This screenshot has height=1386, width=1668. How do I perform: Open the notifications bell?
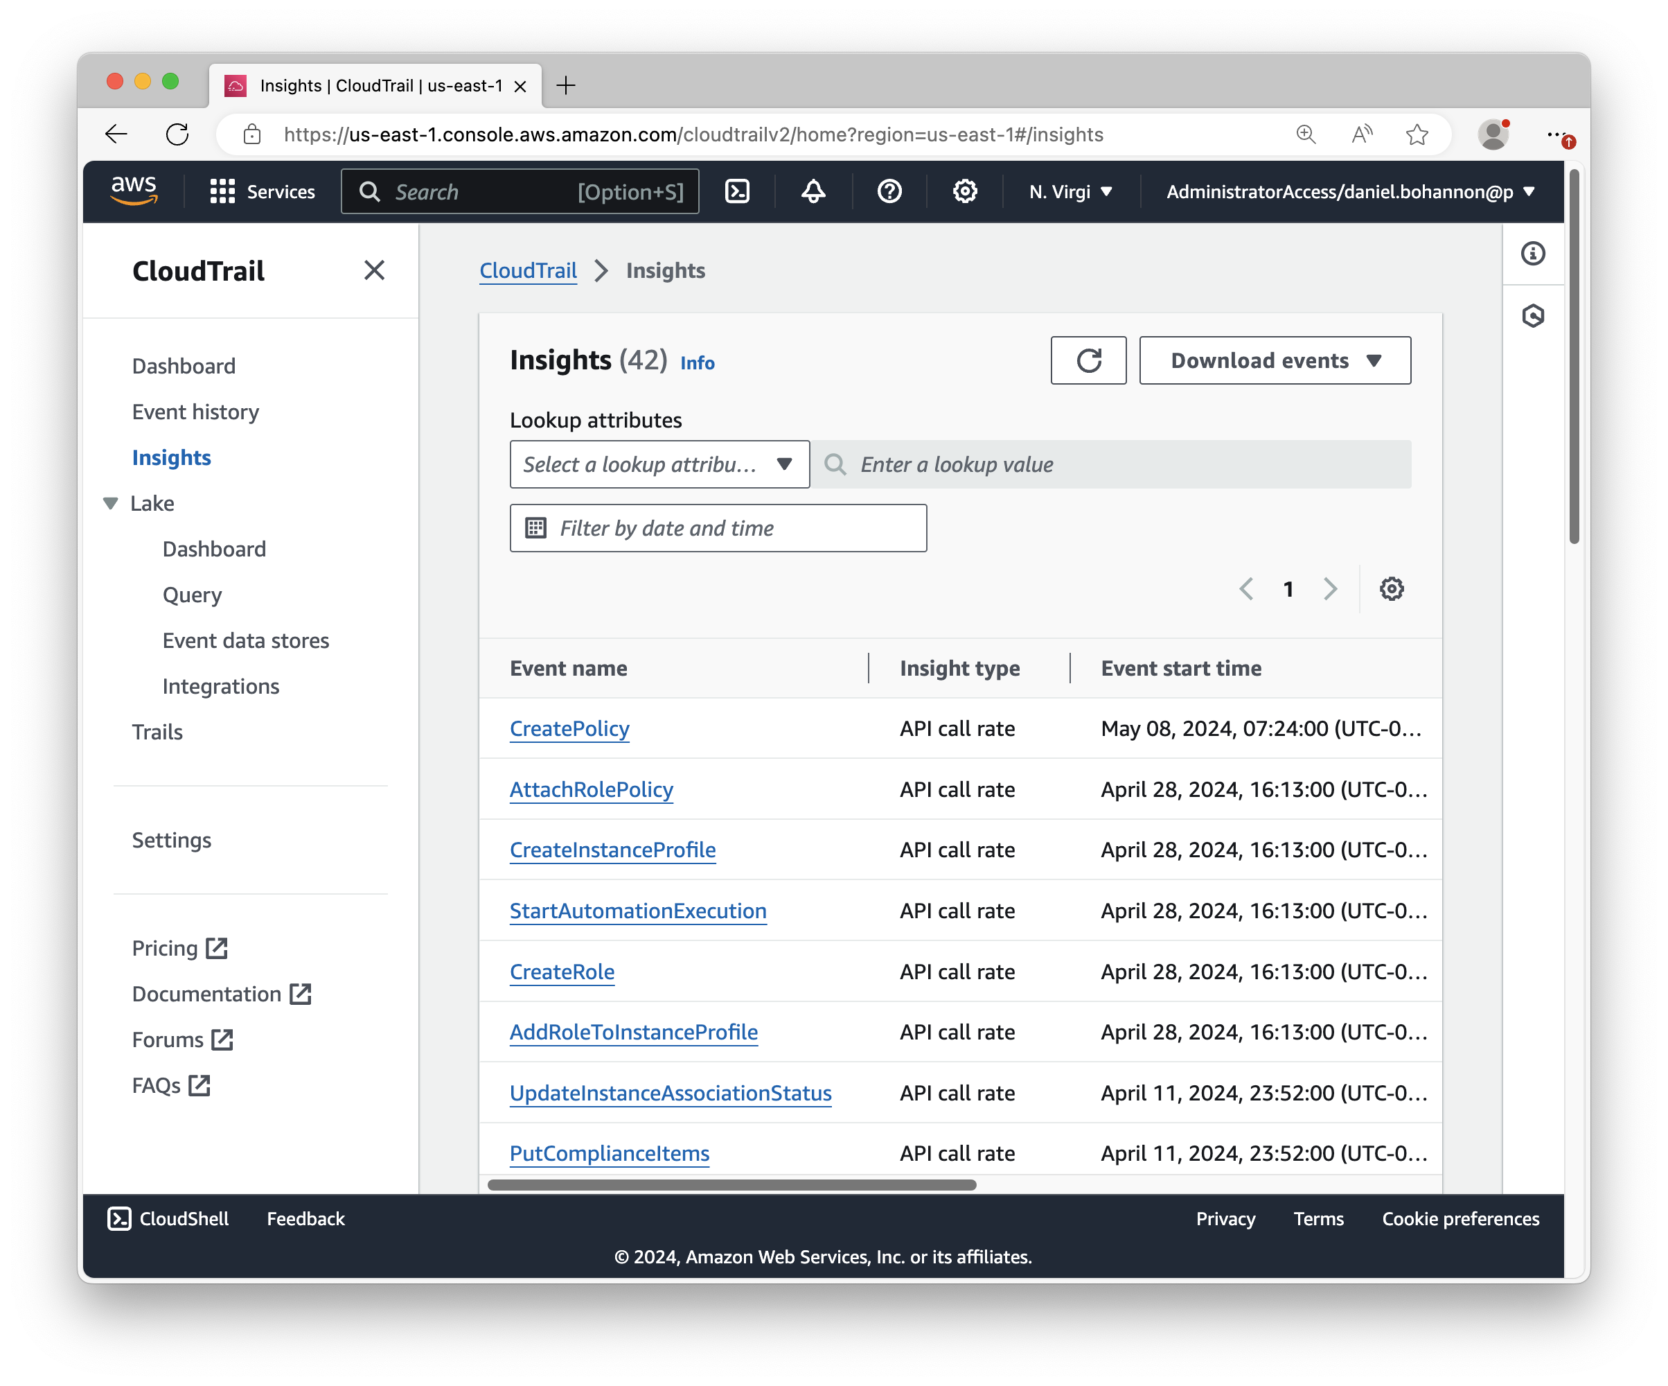(813, 191)
